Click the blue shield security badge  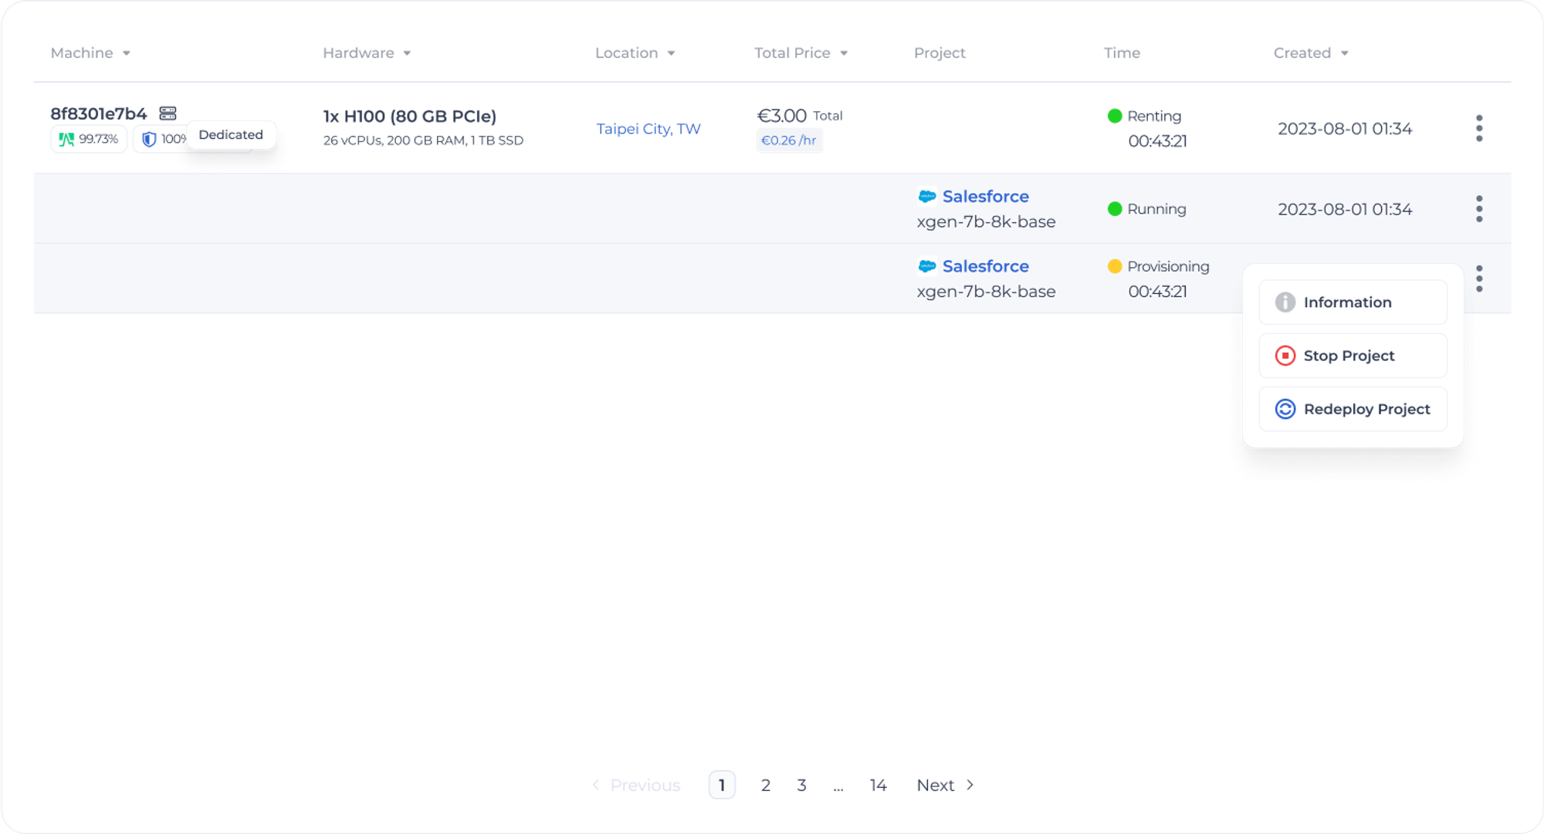point(149,139)
